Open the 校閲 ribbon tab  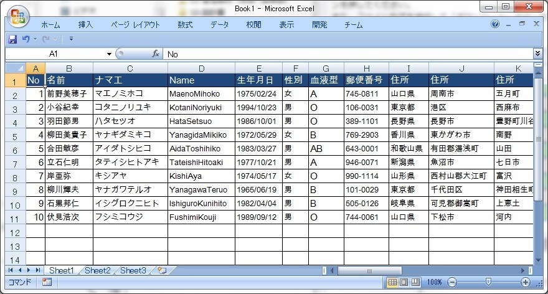click(x=253, y=25)
